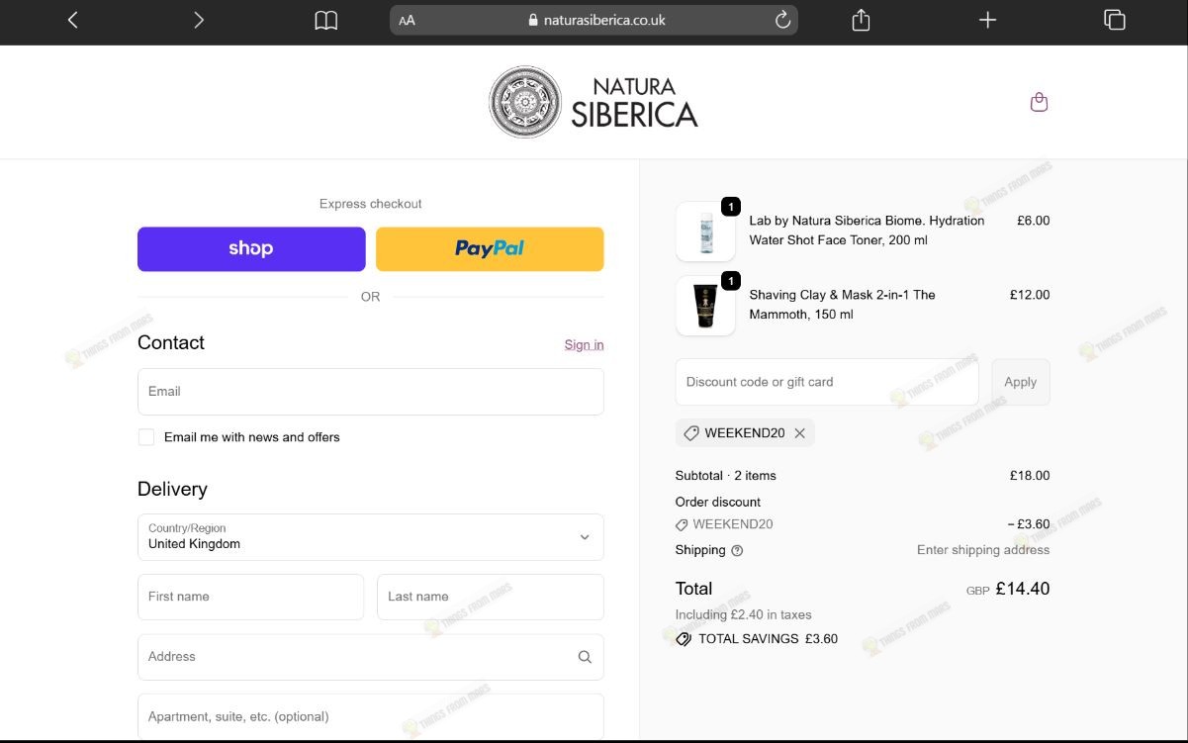Click the shipping help question mark icon
1188x743 pixels.
click(737, 550)
